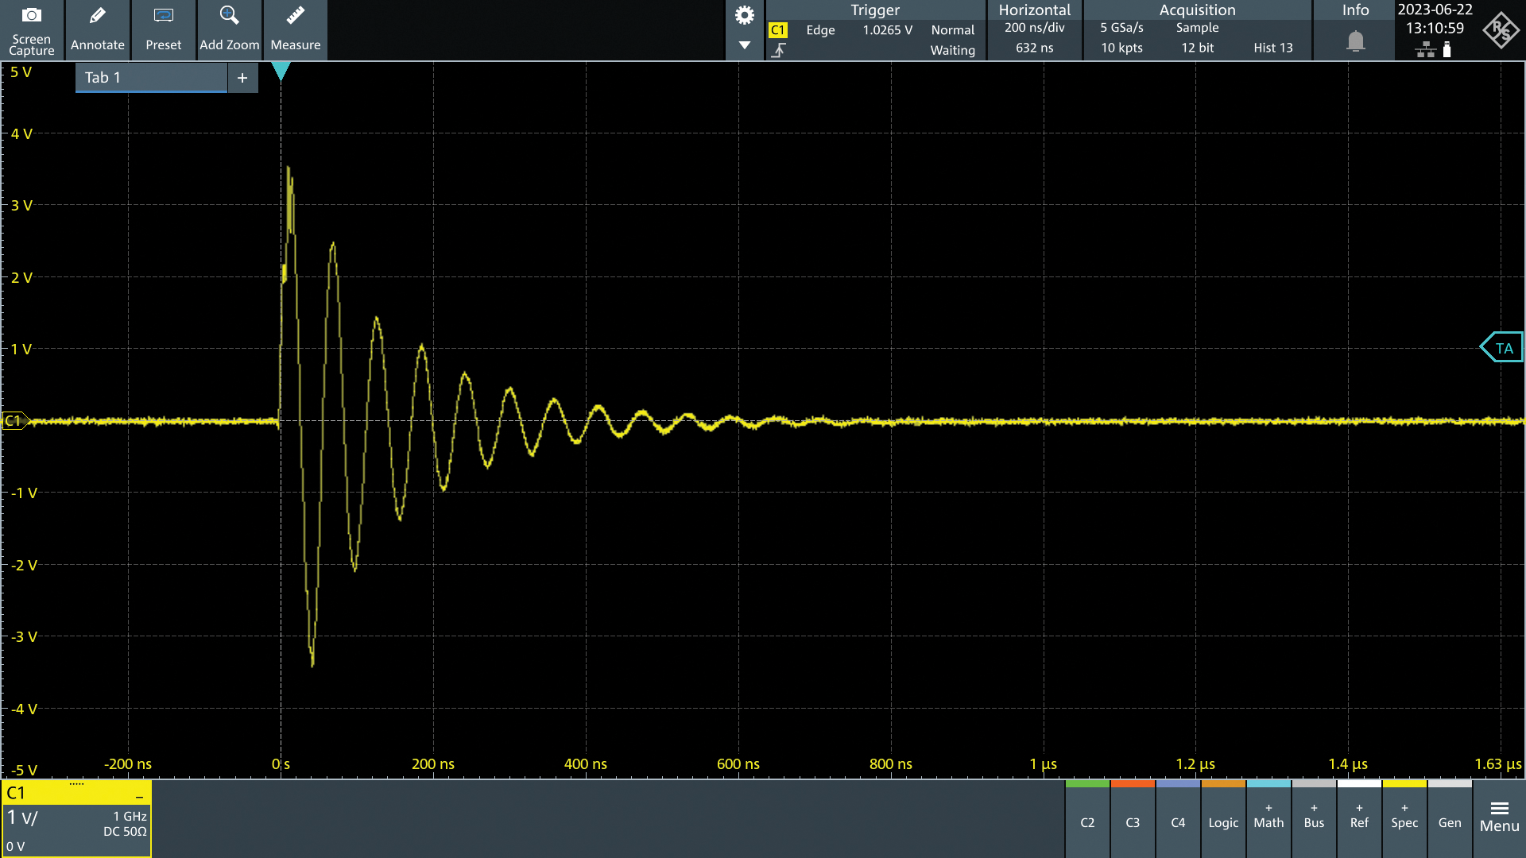1526x858 pixels.
Task: Toggle the Logic channel on
Action: (1223, 821)
